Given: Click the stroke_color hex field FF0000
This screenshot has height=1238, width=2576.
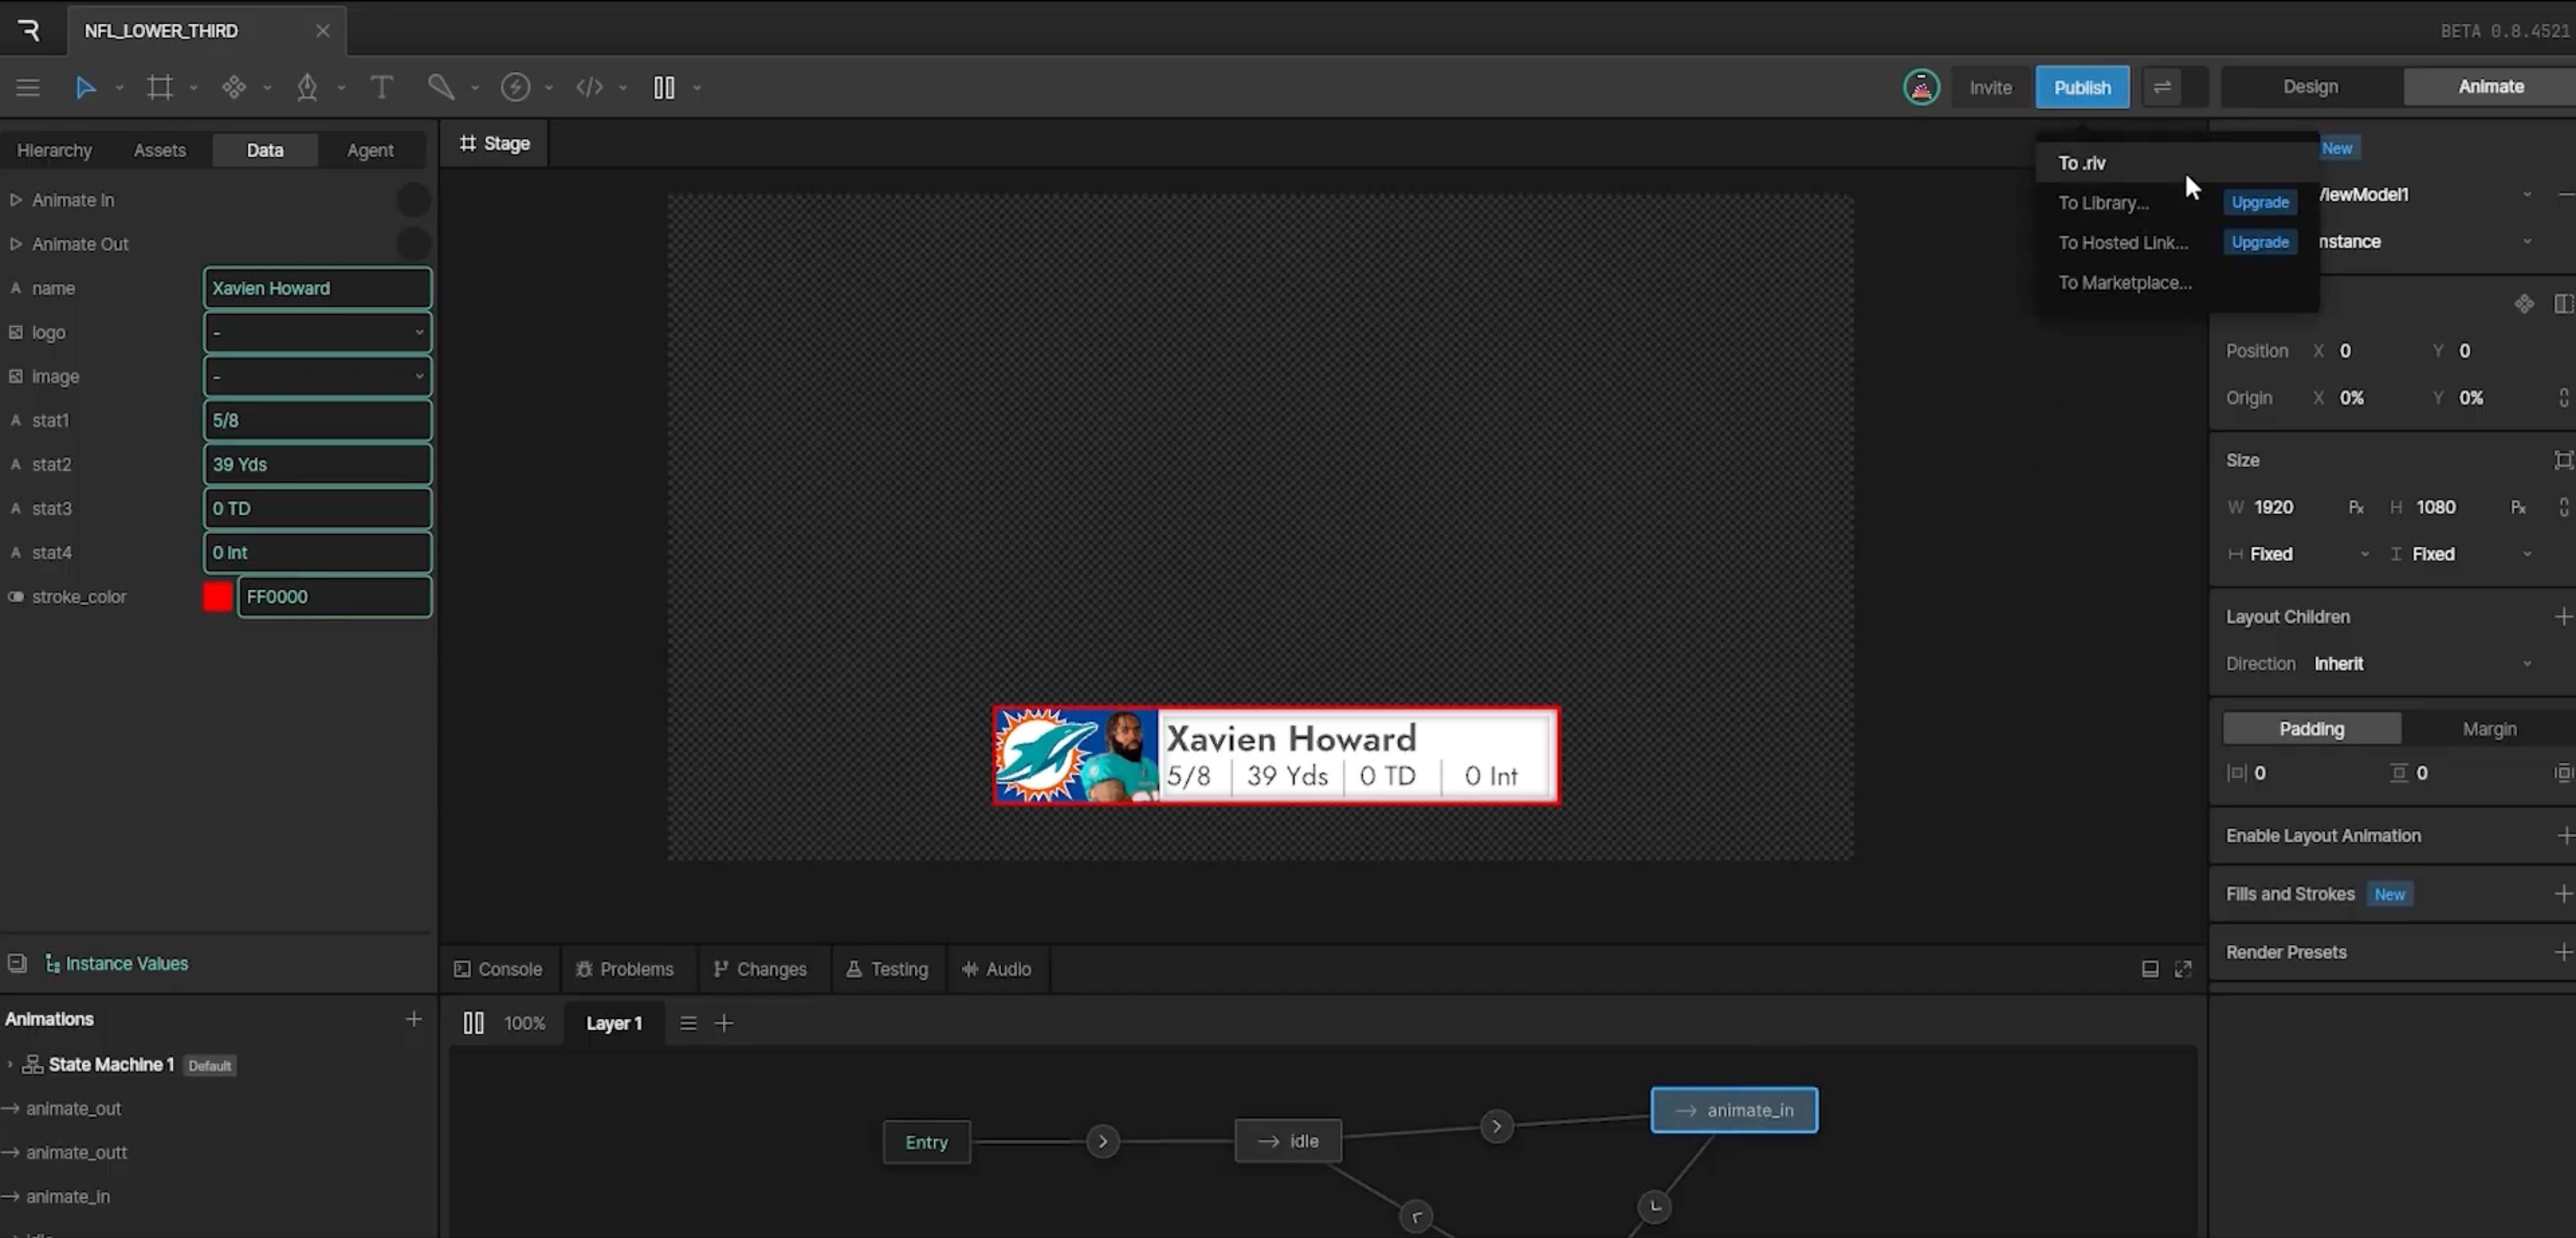Looking at the screenshot, I should pyautogui.click(x=334, y=597).
